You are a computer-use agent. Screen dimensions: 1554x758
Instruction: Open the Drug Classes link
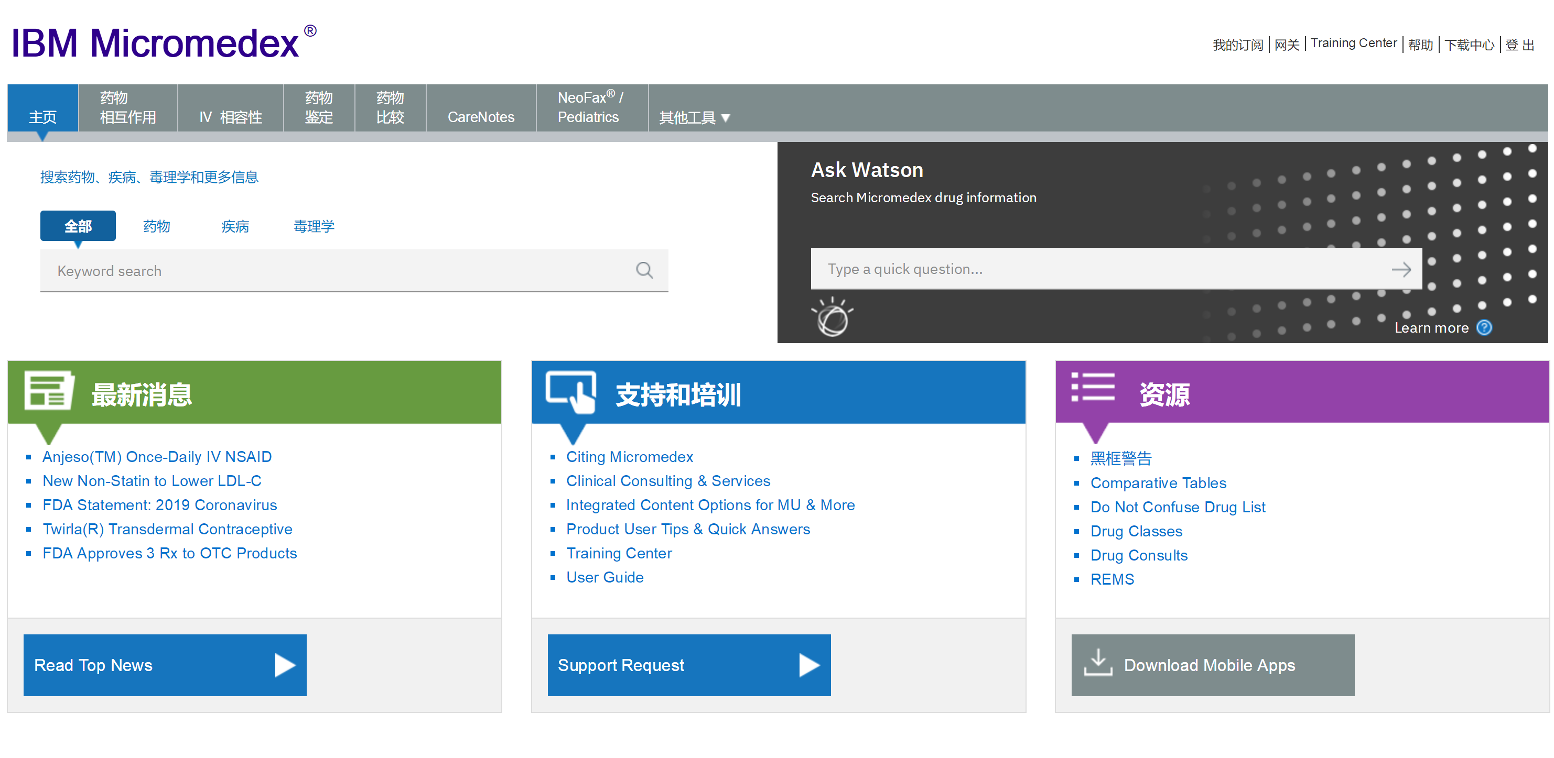[1136, 531]
